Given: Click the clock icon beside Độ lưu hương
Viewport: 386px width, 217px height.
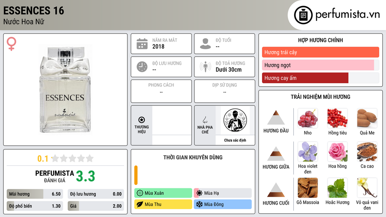Looking at the screenshot, I should [142, 67].
